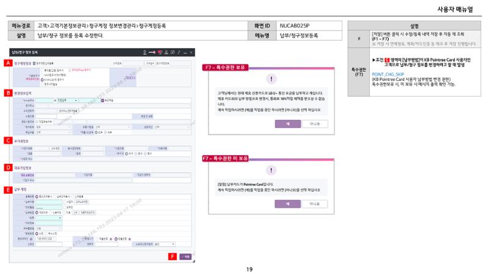This screenshot has height=274, width=488.
Task: Click the info icon after the selected 납부일 radio
Action: click(130, 239)
